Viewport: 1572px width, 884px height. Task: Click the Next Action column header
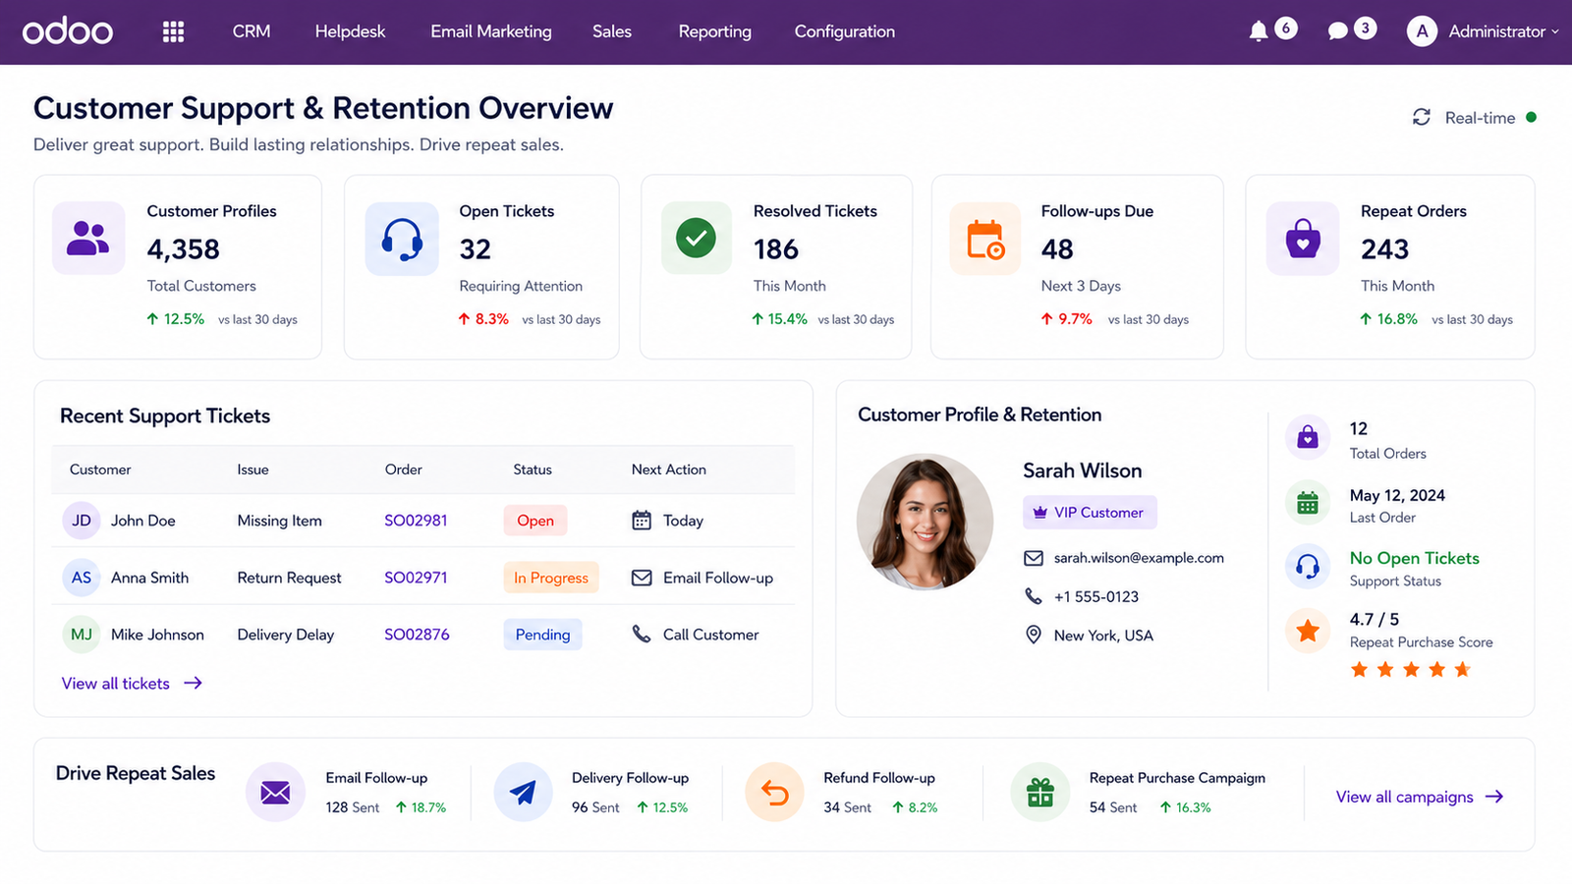[669, 470]
